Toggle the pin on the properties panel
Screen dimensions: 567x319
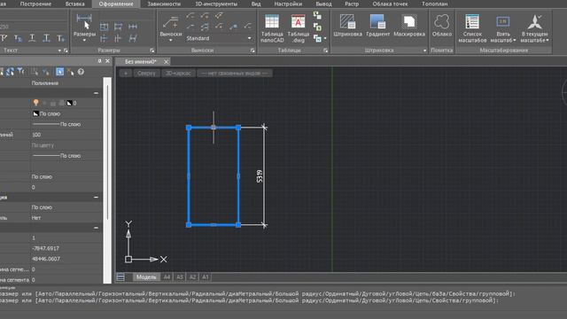click(x=99, y=61)
